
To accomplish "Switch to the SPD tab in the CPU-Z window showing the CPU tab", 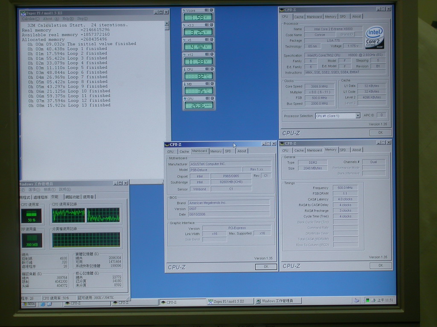I will pos(343,17).
